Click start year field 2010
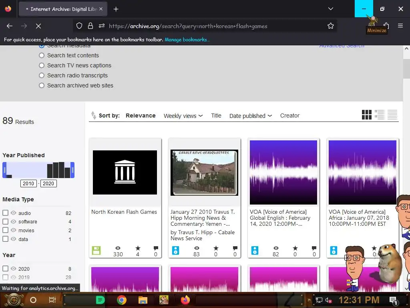This screenshot has height=308, width=410. [28, 183]
